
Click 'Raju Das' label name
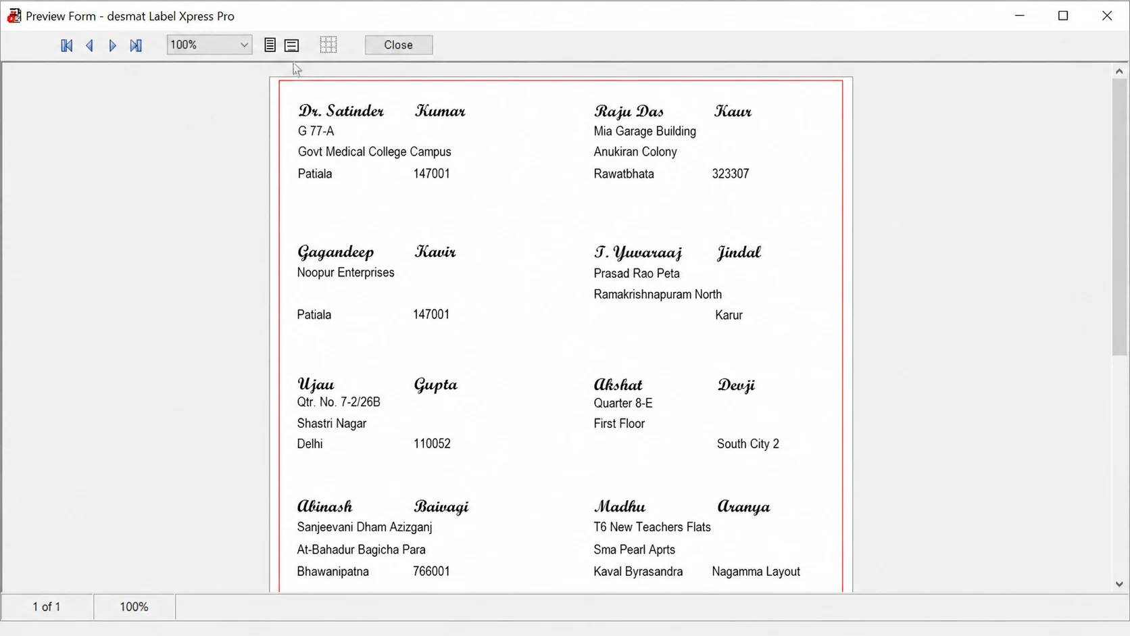(x=629, y=112)
